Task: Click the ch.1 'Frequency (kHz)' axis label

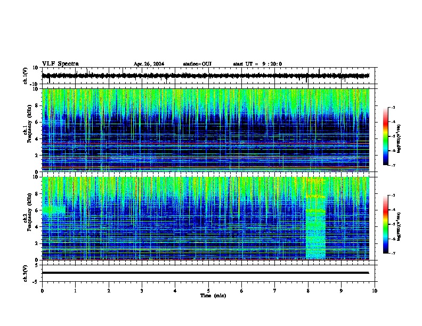Action: pyautogui.click(x=29, y=124)
